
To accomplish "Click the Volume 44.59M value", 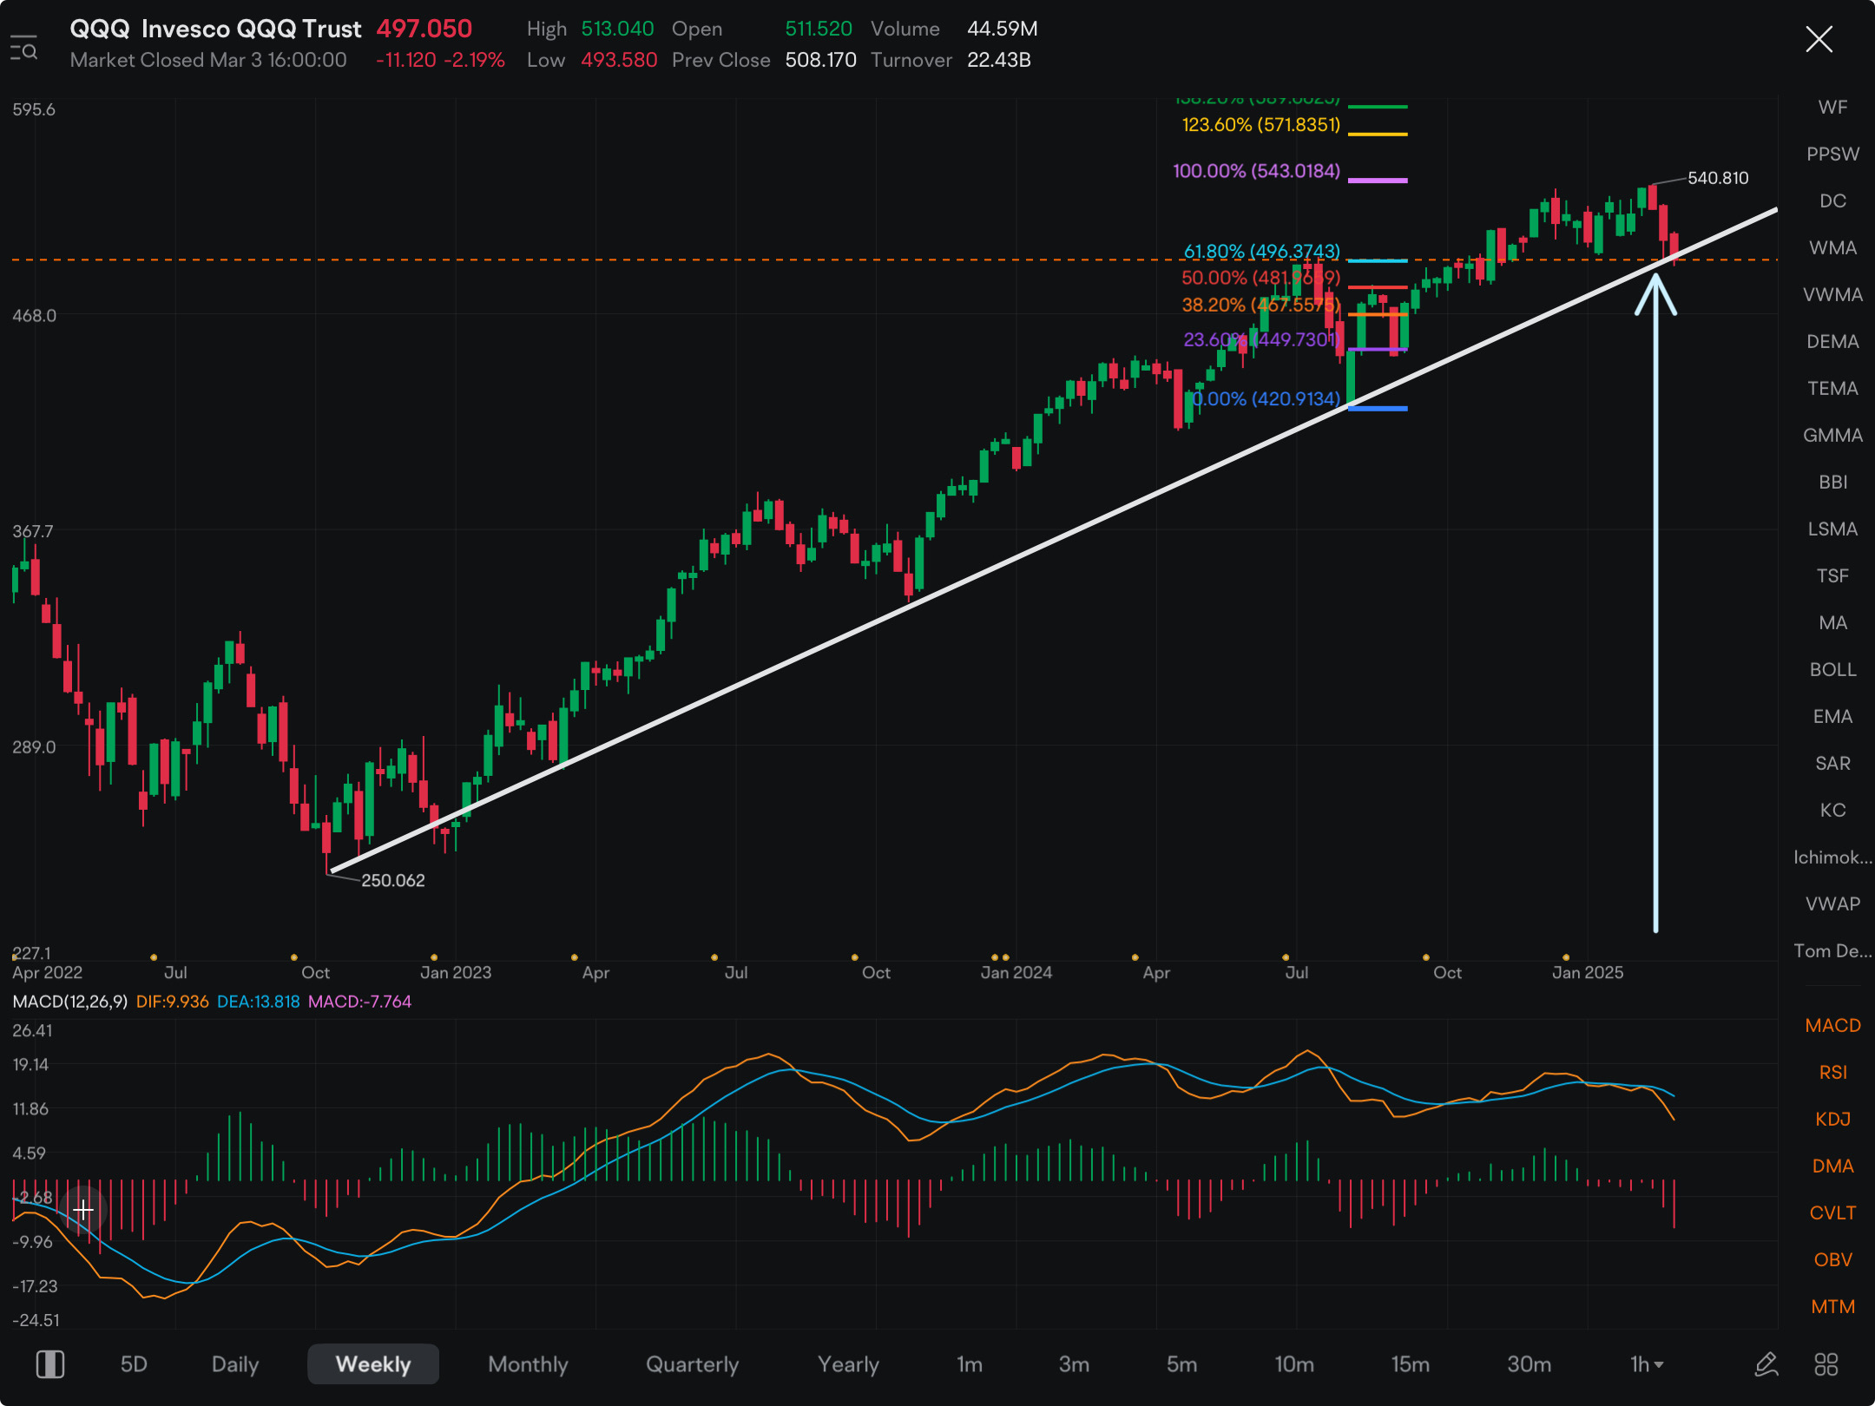I will coord(1003,29).
